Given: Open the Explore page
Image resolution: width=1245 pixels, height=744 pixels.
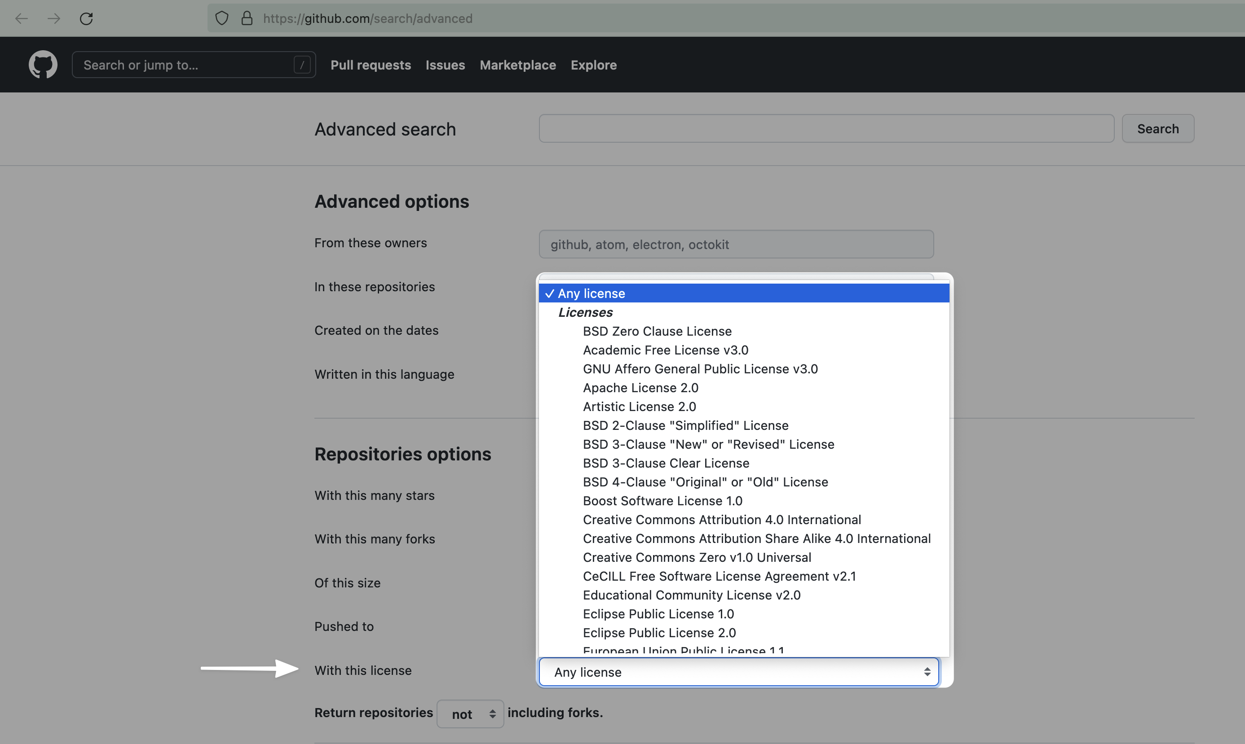Looking at the screenshot, I should click(593, 65).
